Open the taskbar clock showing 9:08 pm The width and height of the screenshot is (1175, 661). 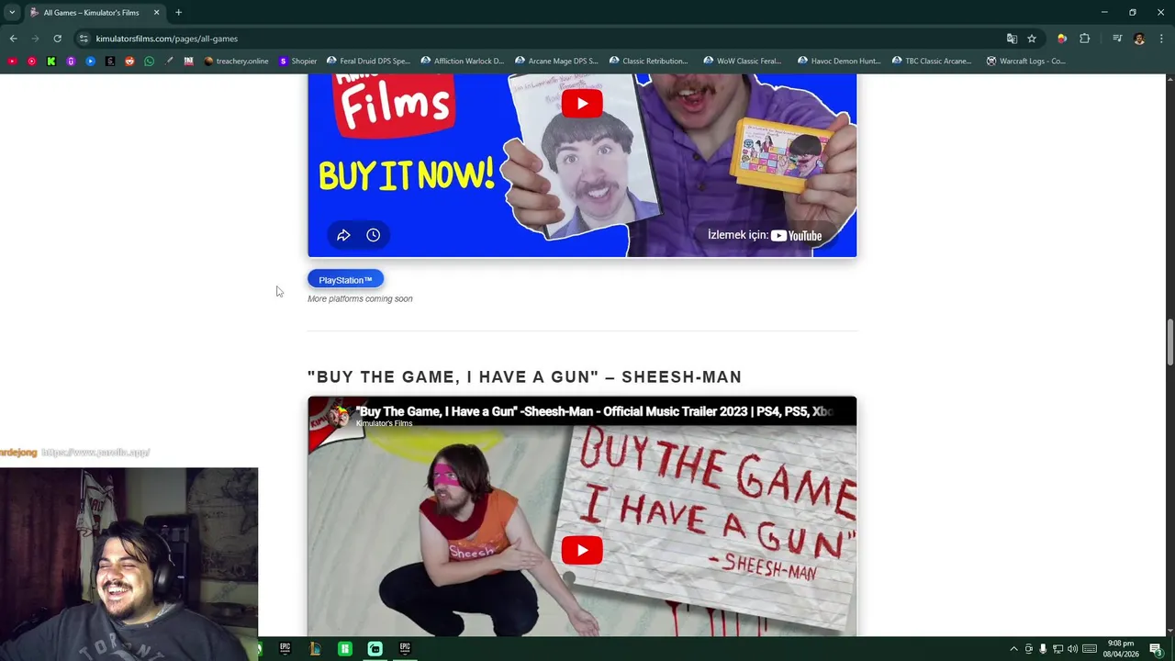(1121, 649)
